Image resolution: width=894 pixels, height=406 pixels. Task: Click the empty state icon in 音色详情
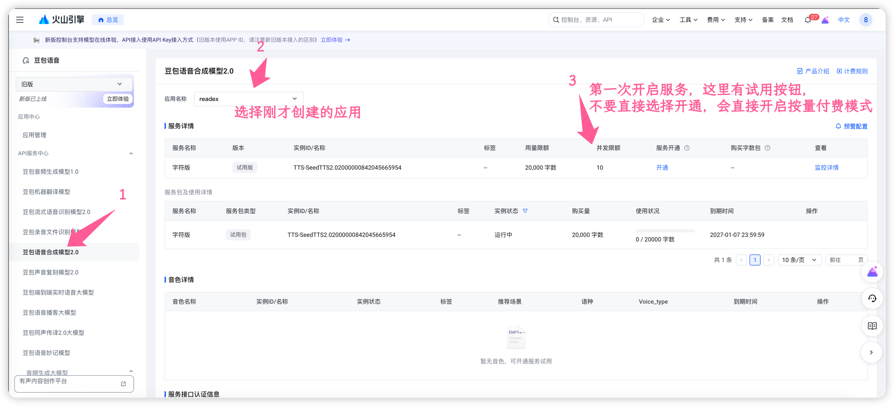516,337
